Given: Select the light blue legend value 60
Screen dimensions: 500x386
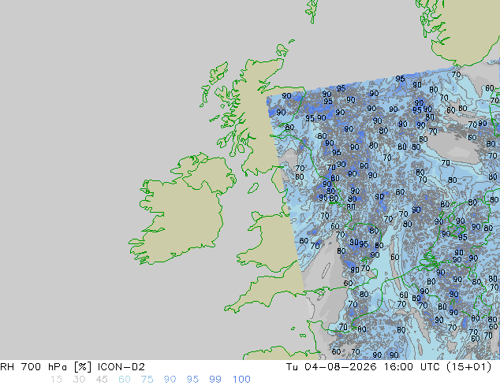Looking at the screenshot, I should pos(125,380).
